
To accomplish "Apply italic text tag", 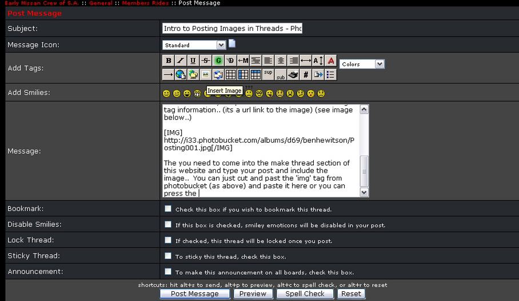I will [x=181, y=61].
